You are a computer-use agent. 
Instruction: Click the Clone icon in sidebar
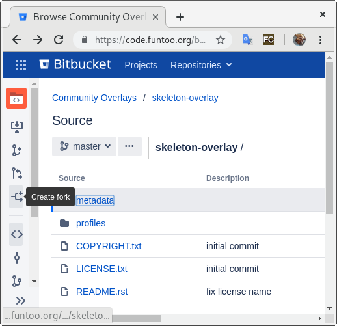click(17, 127)
